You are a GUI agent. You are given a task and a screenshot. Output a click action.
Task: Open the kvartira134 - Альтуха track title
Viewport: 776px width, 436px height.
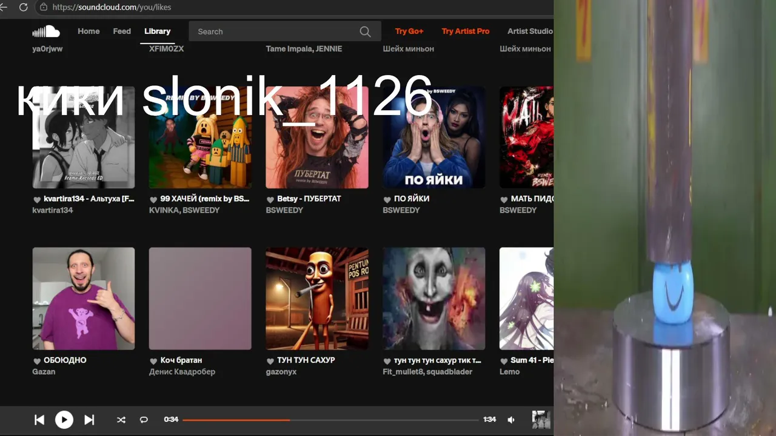pos(89,199)
